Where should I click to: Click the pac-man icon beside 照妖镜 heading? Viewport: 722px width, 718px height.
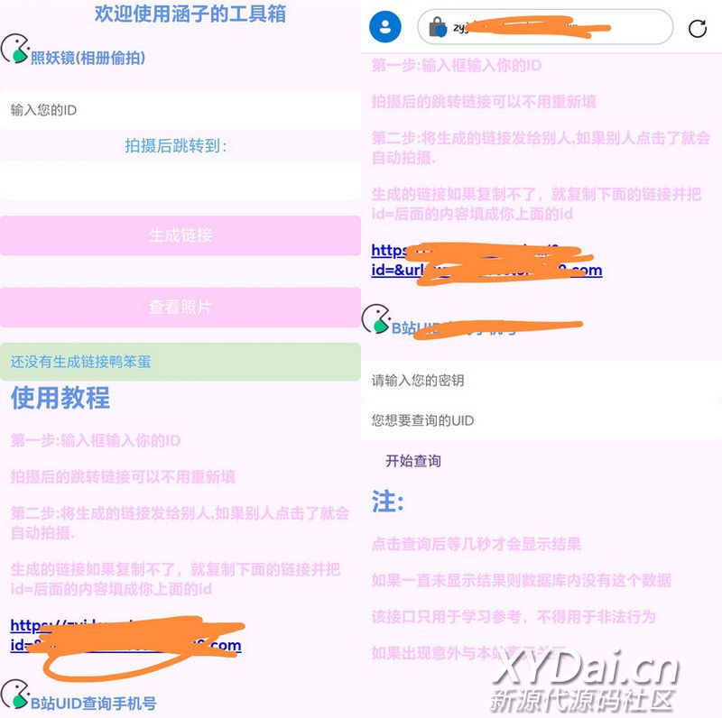point(14,49)
